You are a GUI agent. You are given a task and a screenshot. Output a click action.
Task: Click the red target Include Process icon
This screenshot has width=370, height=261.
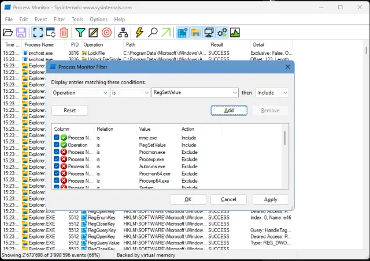coord(106,32)
